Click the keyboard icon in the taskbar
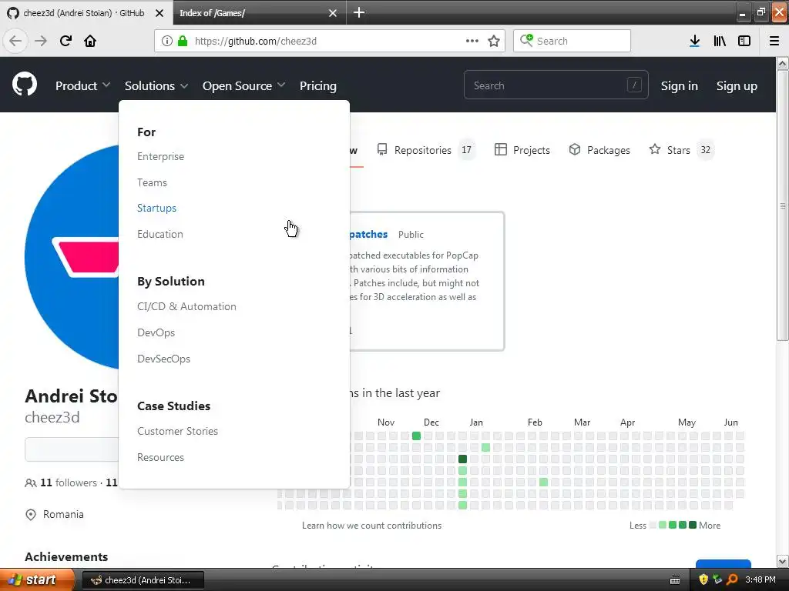 pos(675,580)
